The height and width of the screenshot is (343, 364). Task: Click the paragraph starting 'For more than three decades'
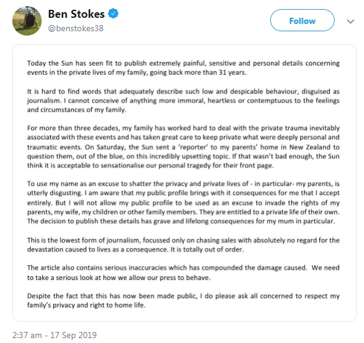point(183,146)
